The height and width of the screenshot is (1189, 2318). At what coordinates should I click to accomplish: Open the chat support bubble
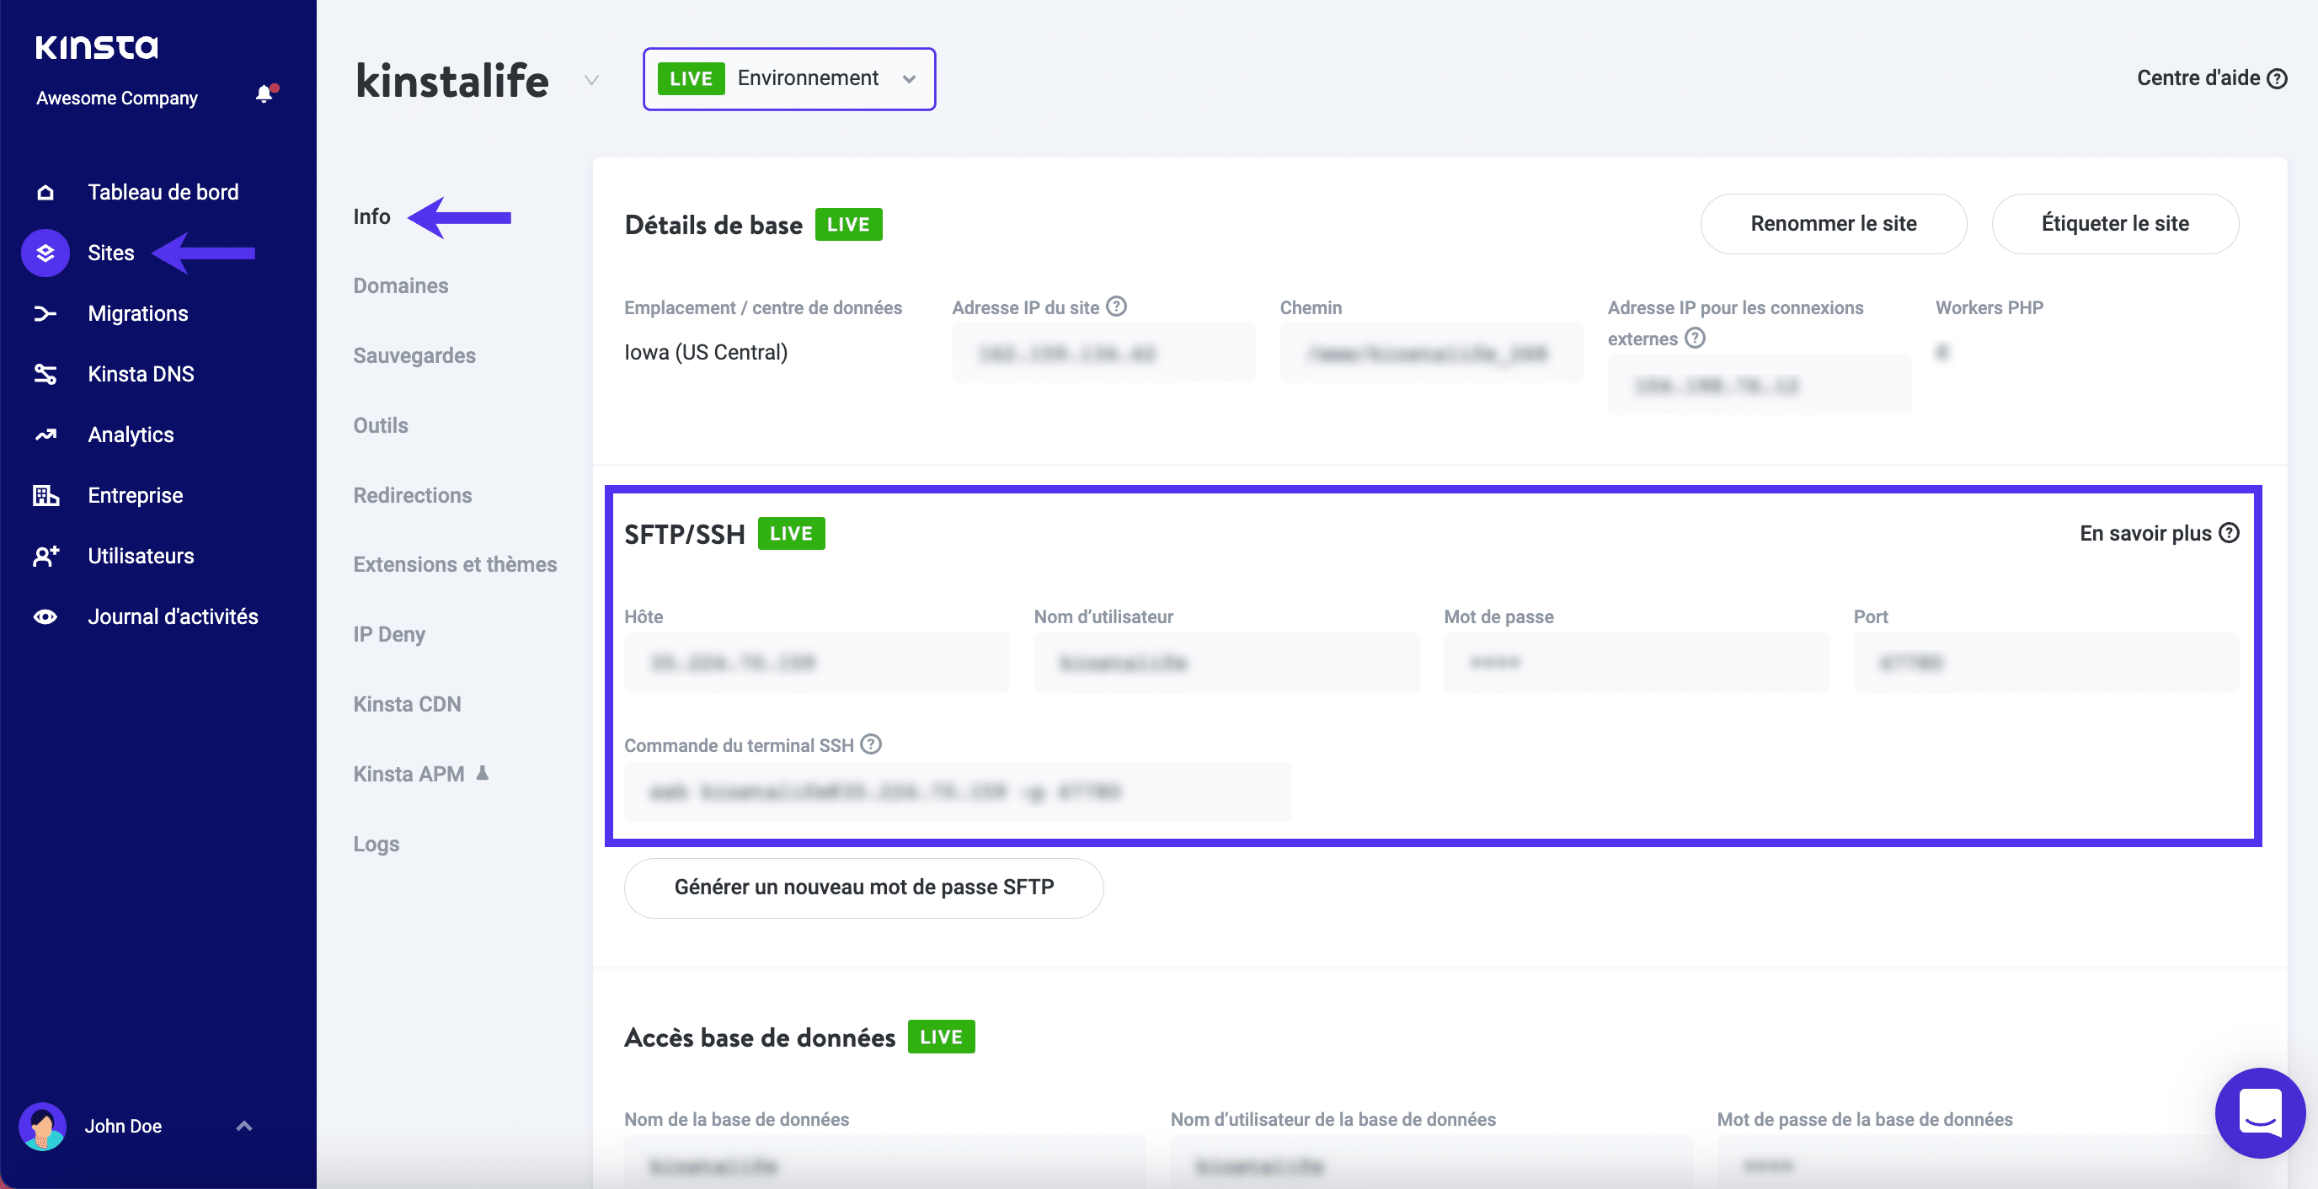point(2260,1113)
